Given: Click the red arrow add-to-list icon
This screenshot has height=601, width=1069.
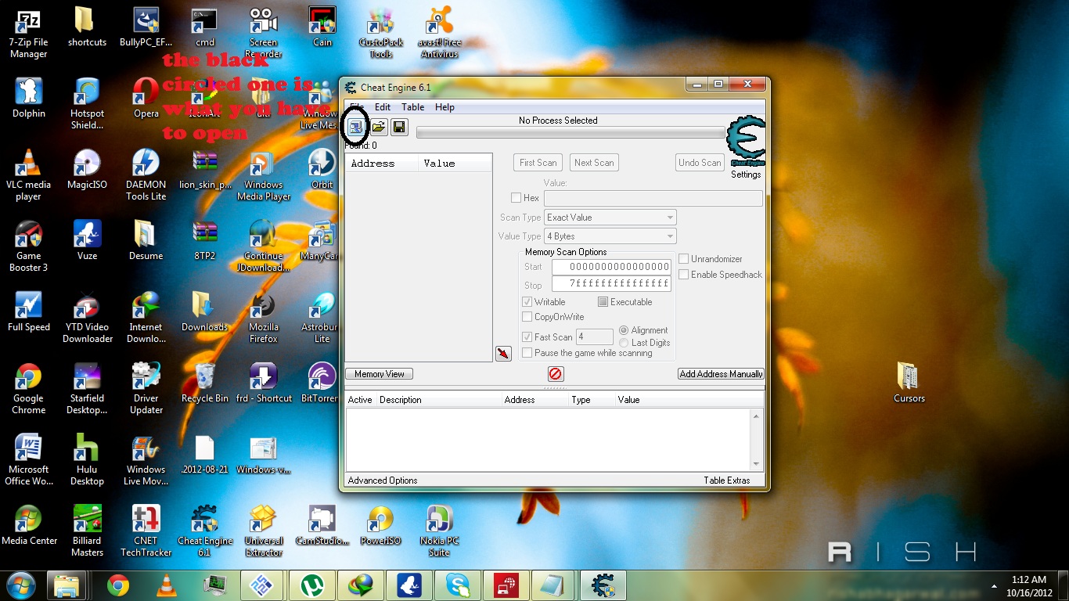Looking at the screenshot, I should click(503, 354).
